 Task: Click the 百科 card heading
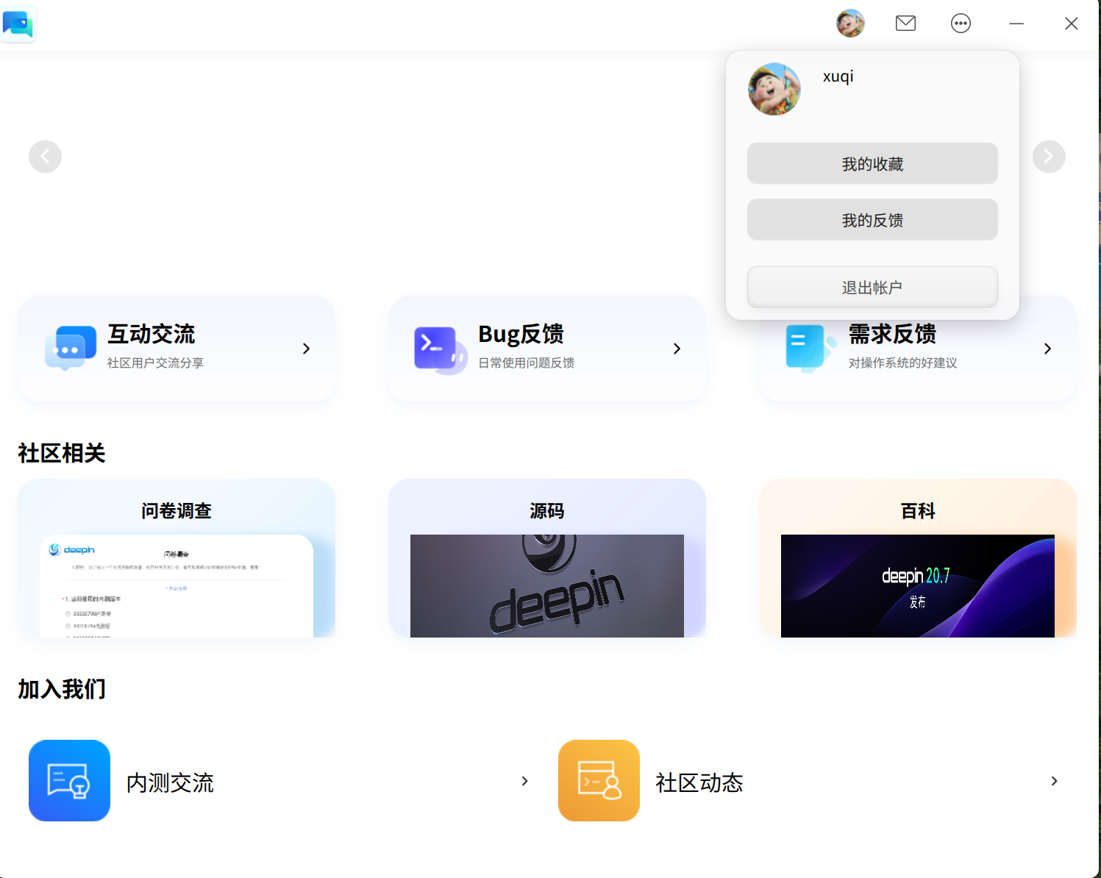pos(918,511)
